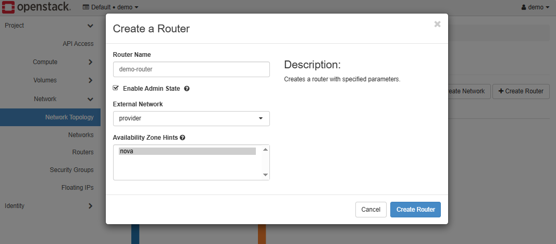Viewport: 556px width, 244px height.
Task: Cancel the router creation dialog
Action: (370, 210)
